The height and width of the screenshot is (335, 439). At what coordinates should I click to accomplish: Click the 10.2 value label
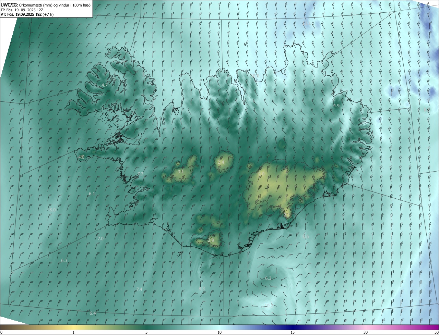coord(269,306)
